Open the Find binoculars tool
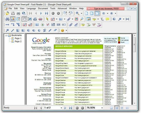 (7, 19)
